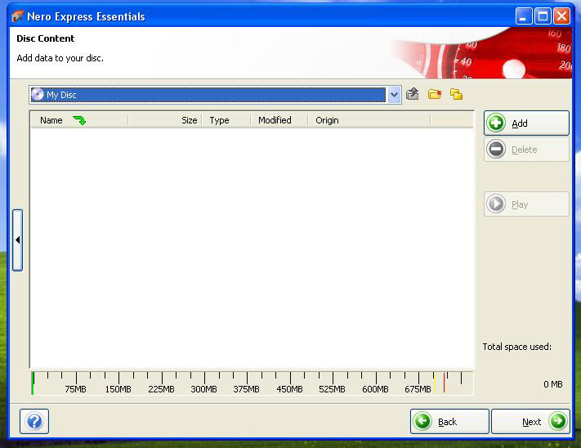Click the greyed Play button
Screen dimensions: 581x448
coord(526,204)
